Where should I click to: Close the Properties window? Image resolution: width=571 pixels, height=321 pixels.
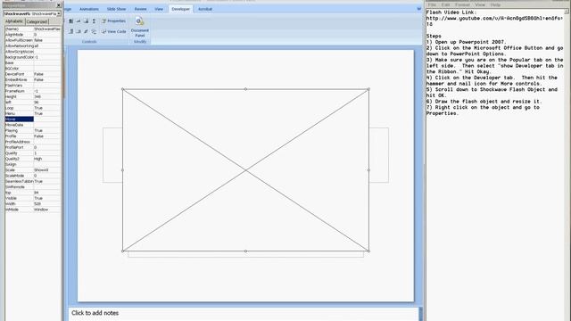coord(59,5)
